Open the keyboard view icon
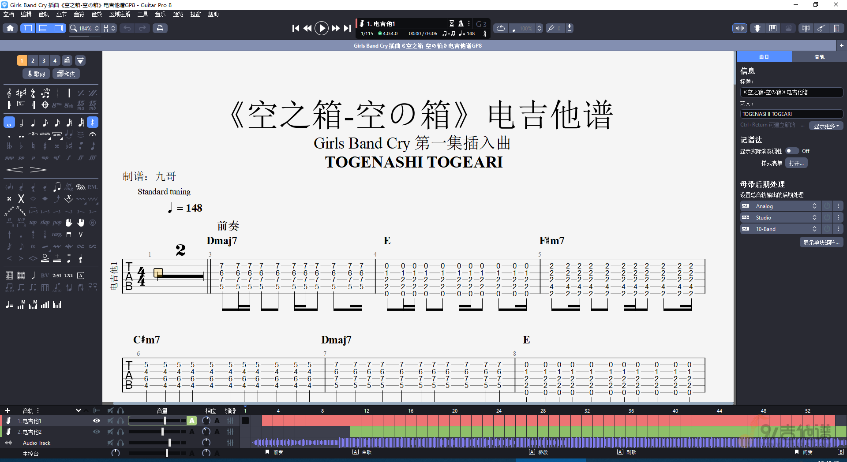The image size is (847, 462). pyautogui.click(x=773, y=28)
